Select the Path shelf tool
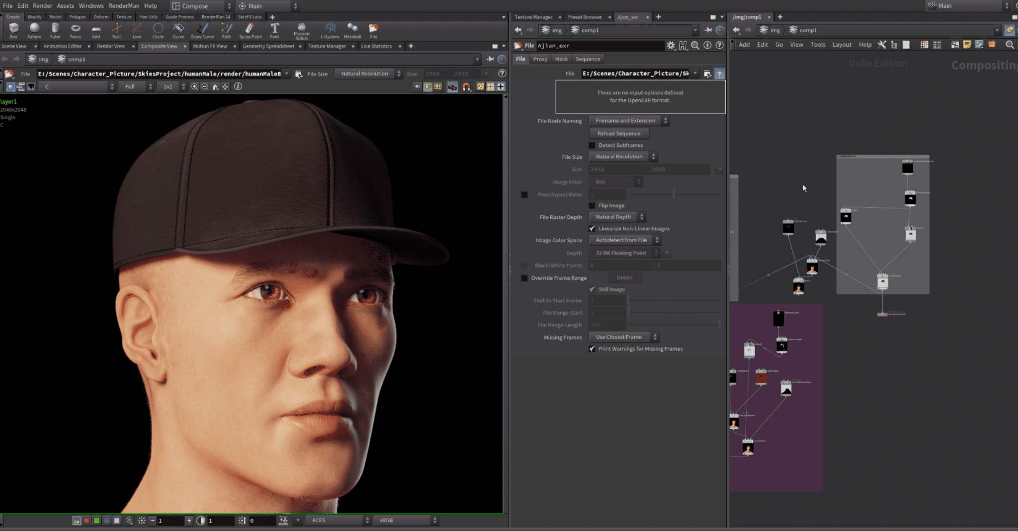Screen dimensions: 1018x531 pyautogui.click(x=227, y=31)
